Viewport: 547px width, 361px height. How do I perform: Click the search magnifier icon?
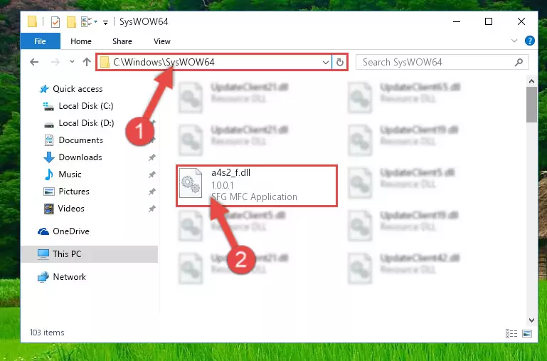pyautogui.click(x=519, y=62)
